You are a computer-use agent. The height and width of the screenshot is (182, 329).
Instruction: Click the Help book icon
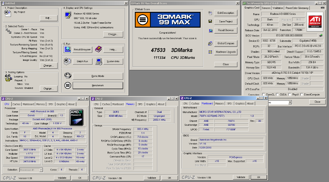(x=98, y=49)
